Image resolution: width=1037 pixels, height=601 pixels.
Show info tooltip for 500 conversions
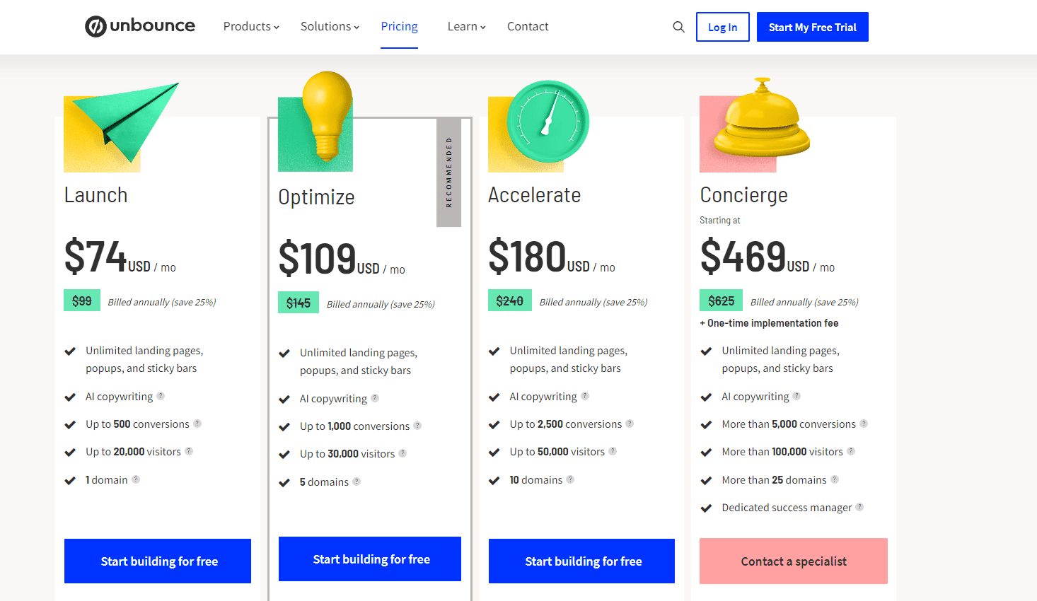pos(197,424)
